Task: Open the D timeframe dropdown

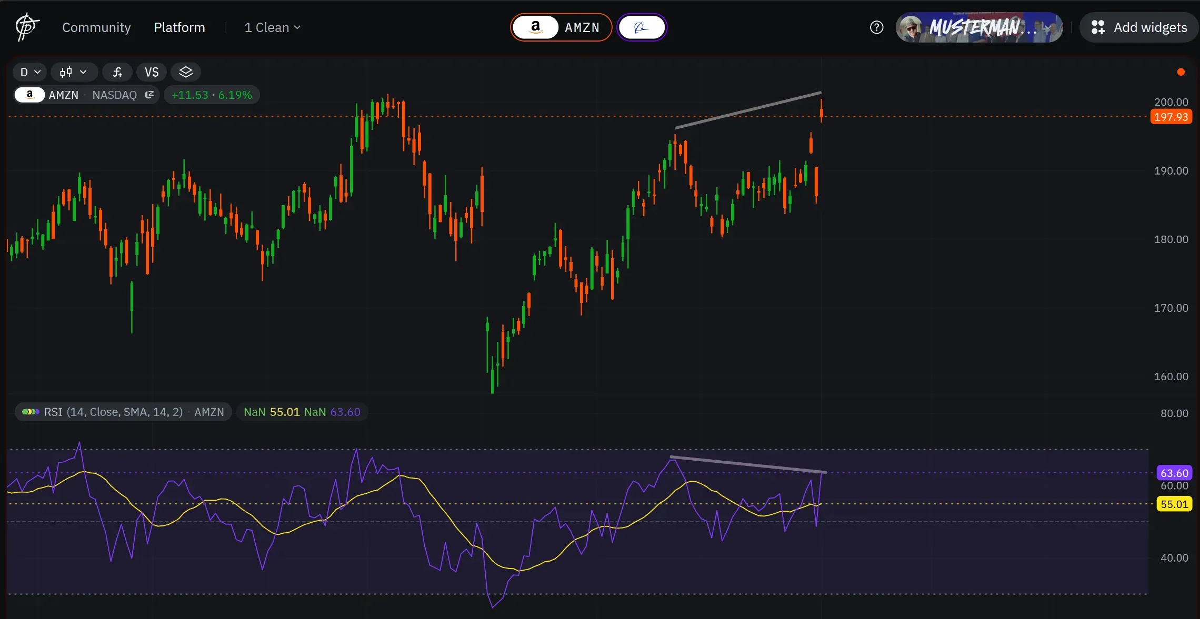Action: point(30,72)
